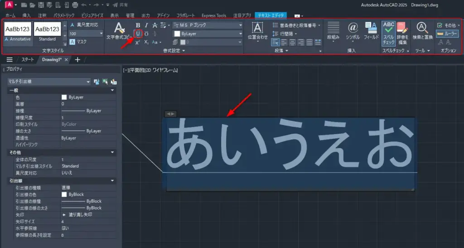Toggle underline formatting in text editor ribbon
This screenshot has height=248, width=464.
[x=139, y=34]
